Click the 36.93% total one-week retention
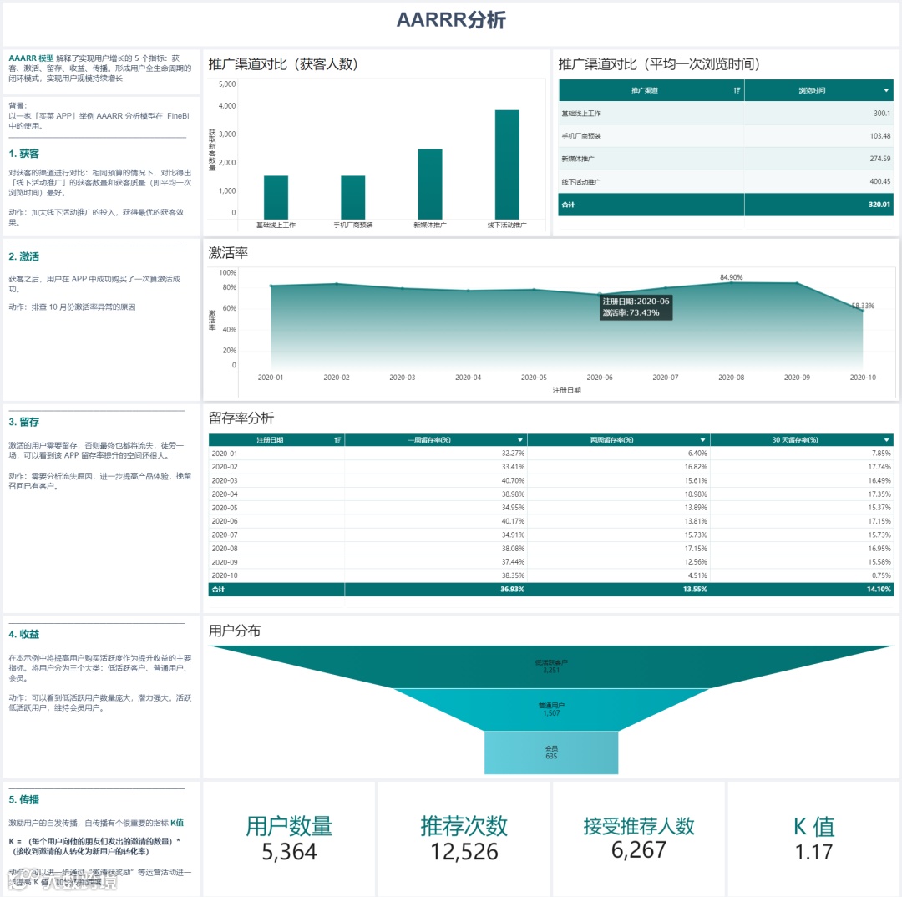The image size is (902, 897). 512,589
